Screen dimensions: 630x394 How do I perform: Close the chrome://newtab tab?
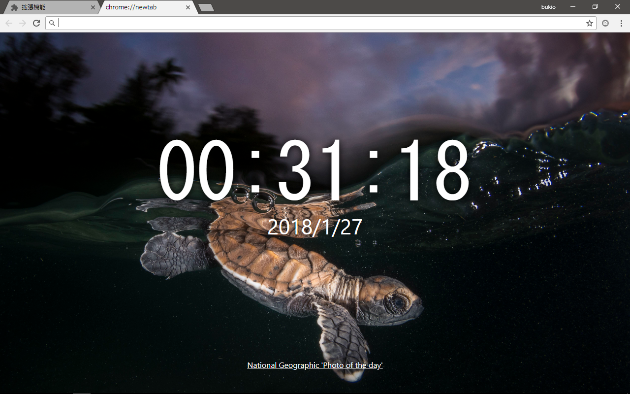coord(188,7)
